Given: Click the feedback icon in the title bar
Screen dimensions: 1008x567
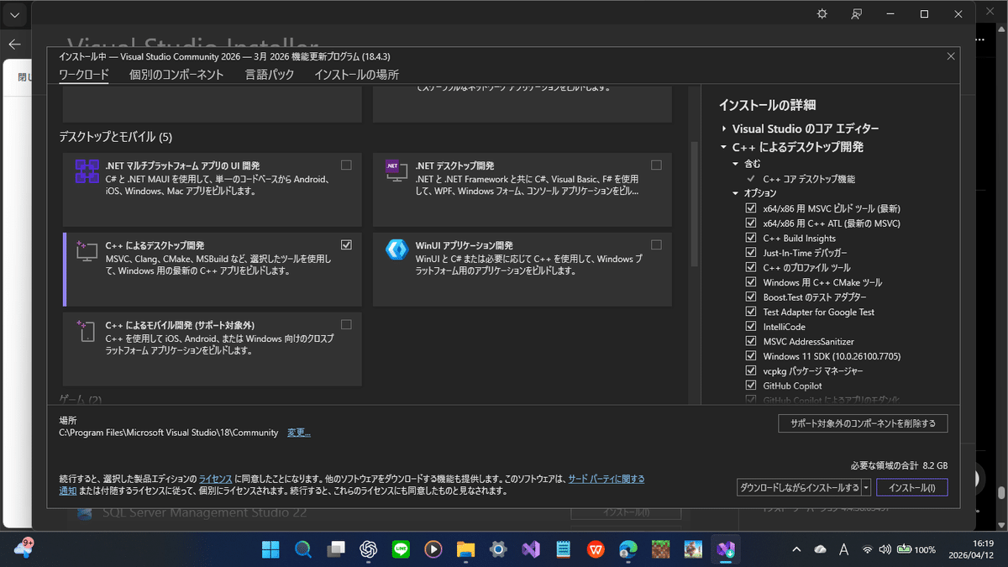Looking at the screenshot, I should (x=856, y=13).
